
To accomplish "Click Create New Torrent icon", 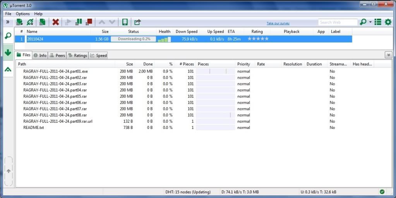I will click(x=42, y=22).
